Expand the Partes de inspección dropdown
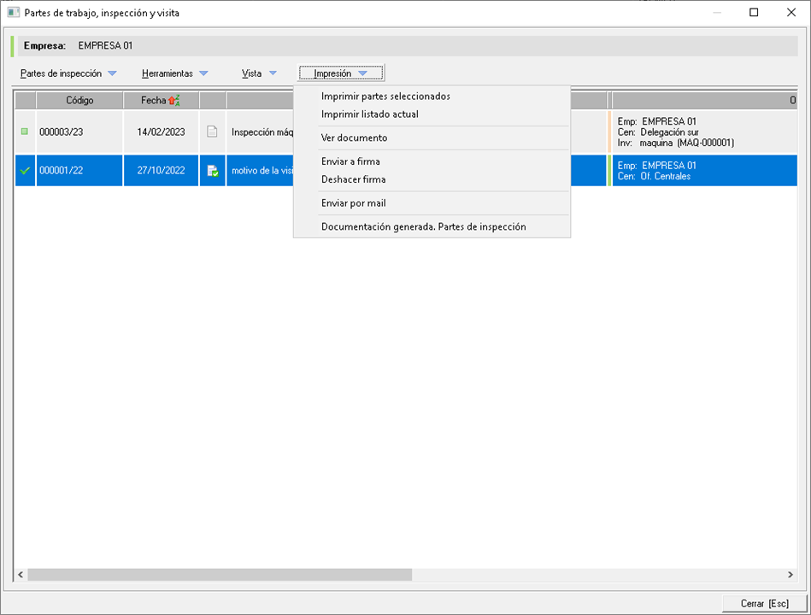The height and width of the screenshot is (615, 811). click(x=68, y=73)
